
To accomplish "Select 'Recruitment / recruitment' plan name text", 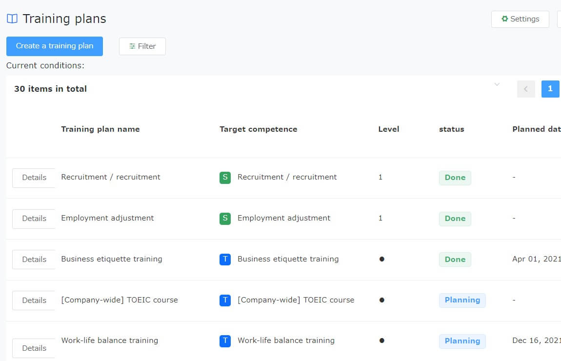I will 111,177.
